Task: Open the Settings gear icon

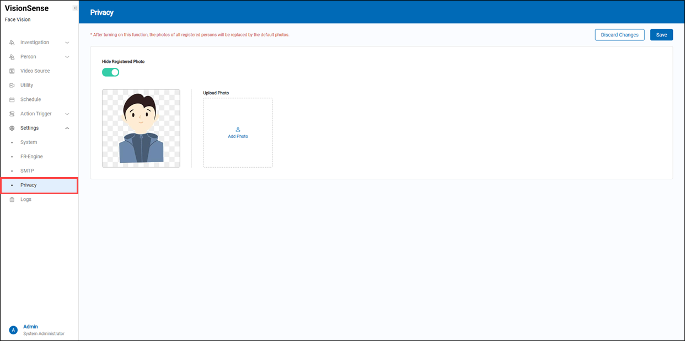Action: 12,127
